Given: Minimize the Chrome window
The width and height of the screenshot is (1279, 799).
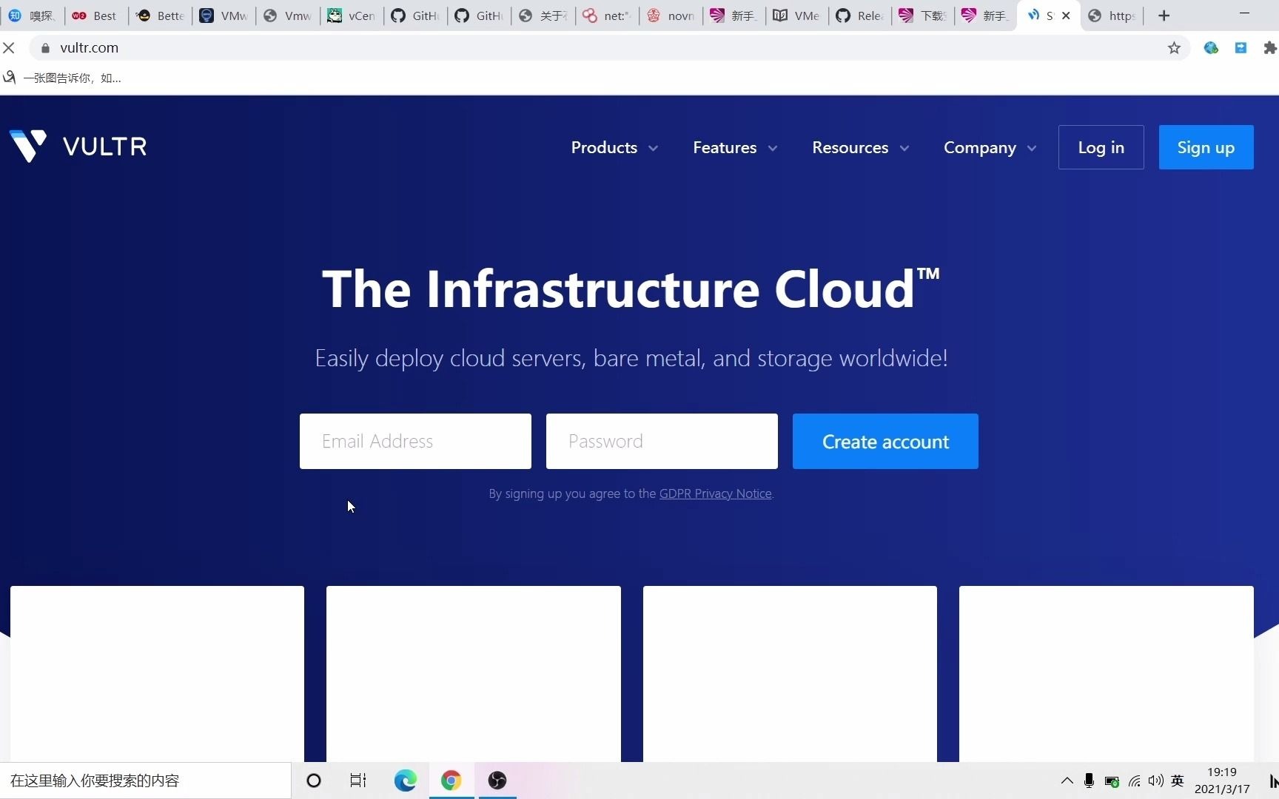Looking at the screenshot, I should click(x=1244, y=13).
